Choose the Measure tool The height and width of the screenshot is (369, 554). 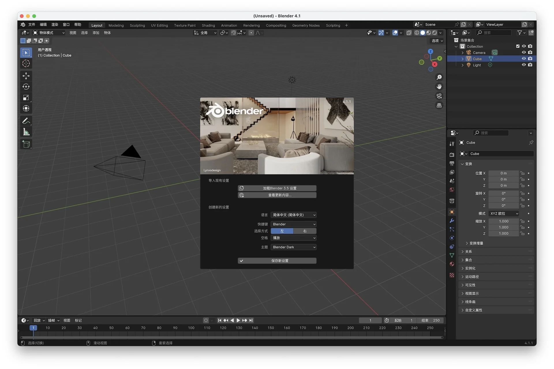coord(26,132)
